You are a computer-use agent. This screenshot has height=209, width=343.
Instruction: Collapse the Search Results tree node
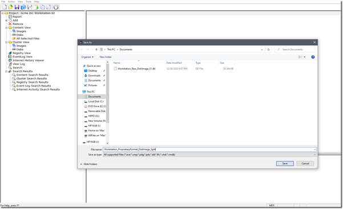[6, 71]
